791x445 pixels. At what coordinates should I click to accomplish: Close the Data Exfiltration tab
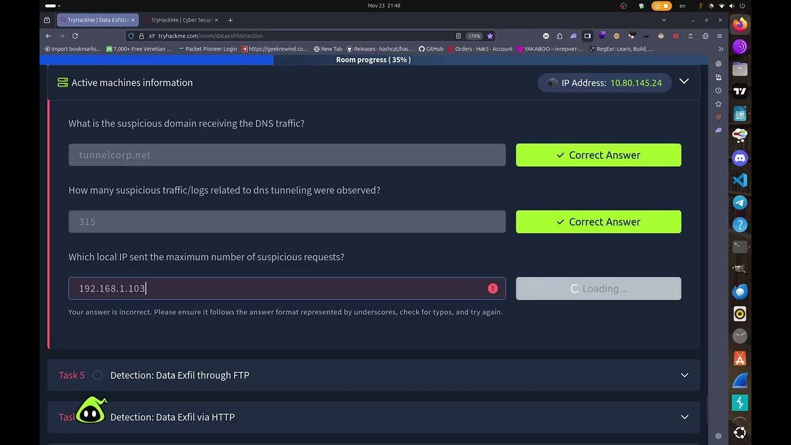point(132,20)
